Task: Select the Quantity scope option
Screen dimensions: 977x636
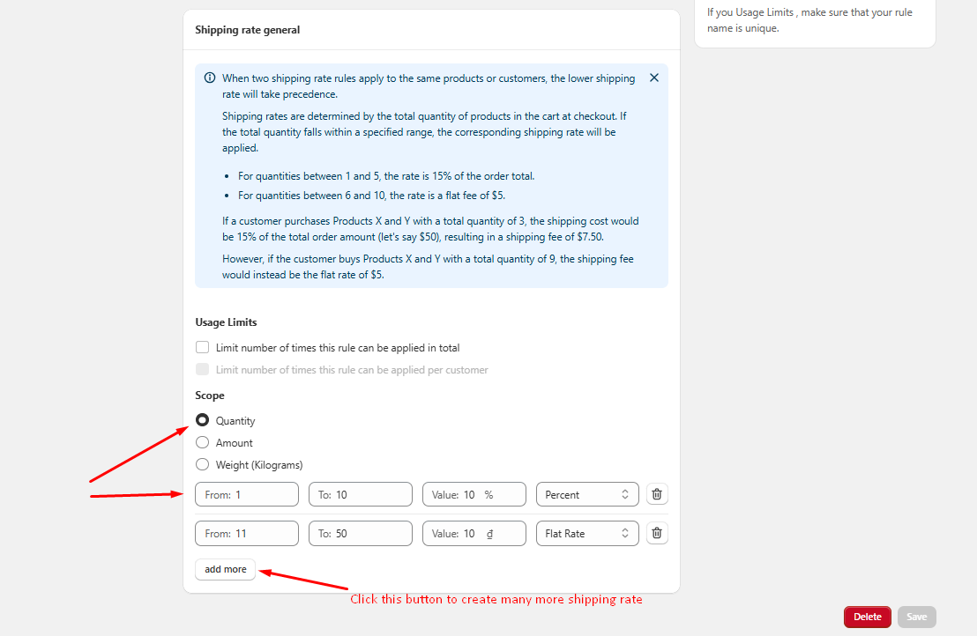Action: 203,421
